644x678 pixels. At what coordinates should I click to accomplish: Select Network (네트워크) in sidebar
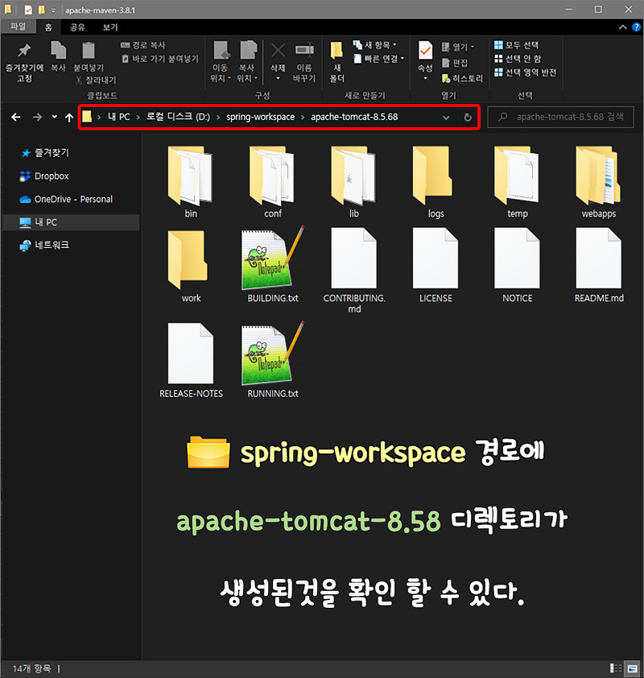click(x=44, y=245)
